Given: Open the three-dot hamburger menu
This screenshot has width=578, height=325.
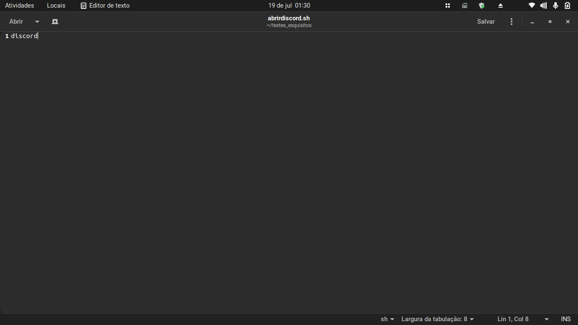Looking at the screenshot, I should [x=512, y=22].
